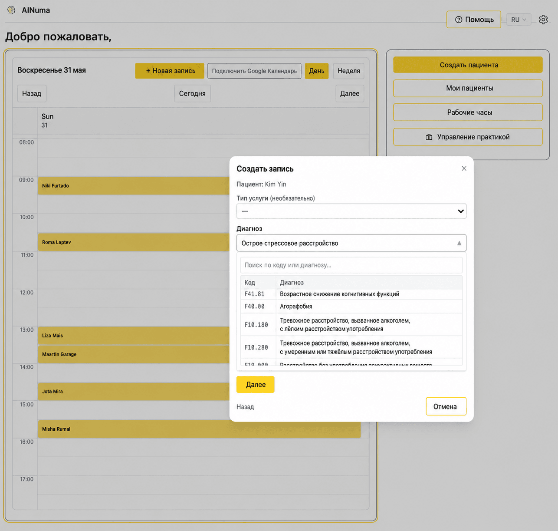Click Создать пациента button
Image resolution: width=558 pixels, height=531 pixels.
pos(468,65)
